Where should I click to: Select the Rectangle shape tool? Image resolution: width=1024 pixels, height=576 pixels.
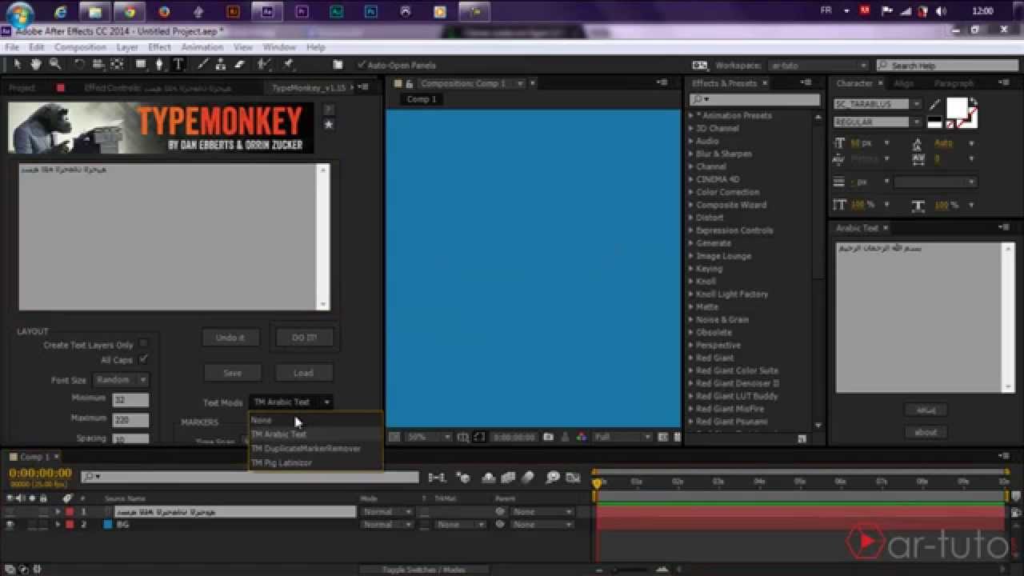pyautogui.click(x=141, y=65)
